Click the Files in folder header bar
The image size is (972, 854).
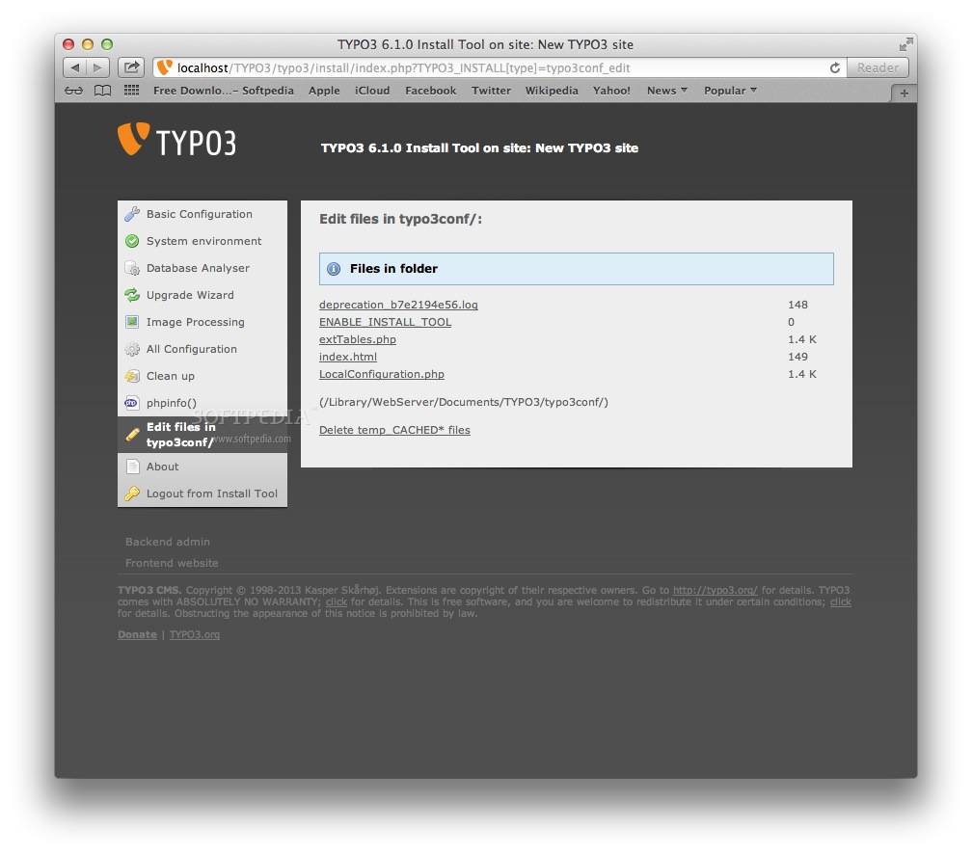(576, 269)
